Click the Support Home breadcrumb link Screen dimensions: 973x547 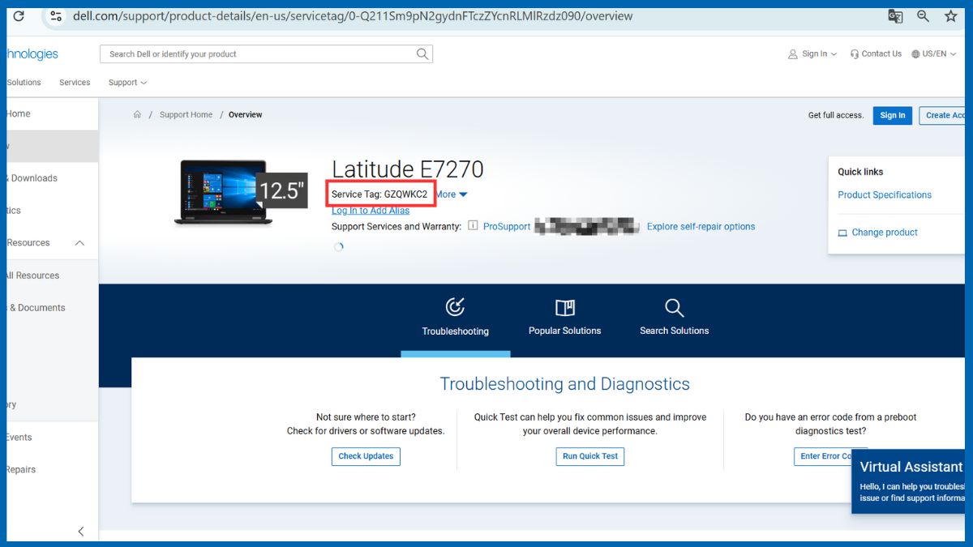coord(186,115)
